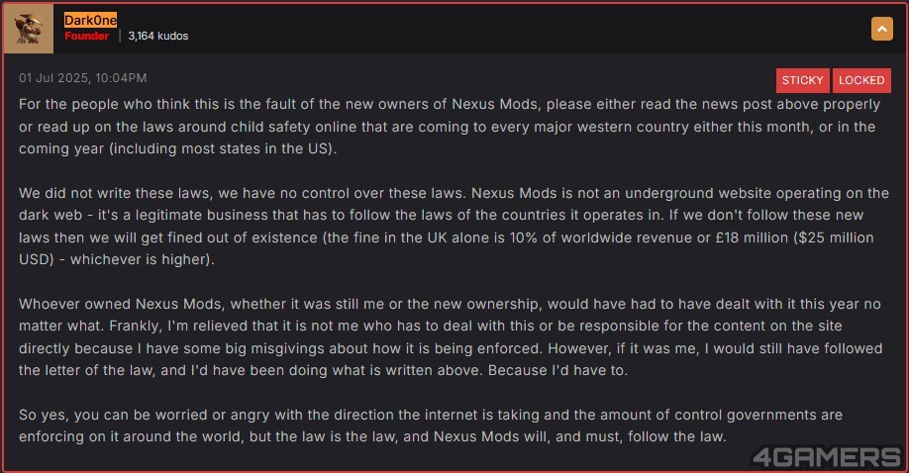Click the LOCKED badge

tap(861, 80)
